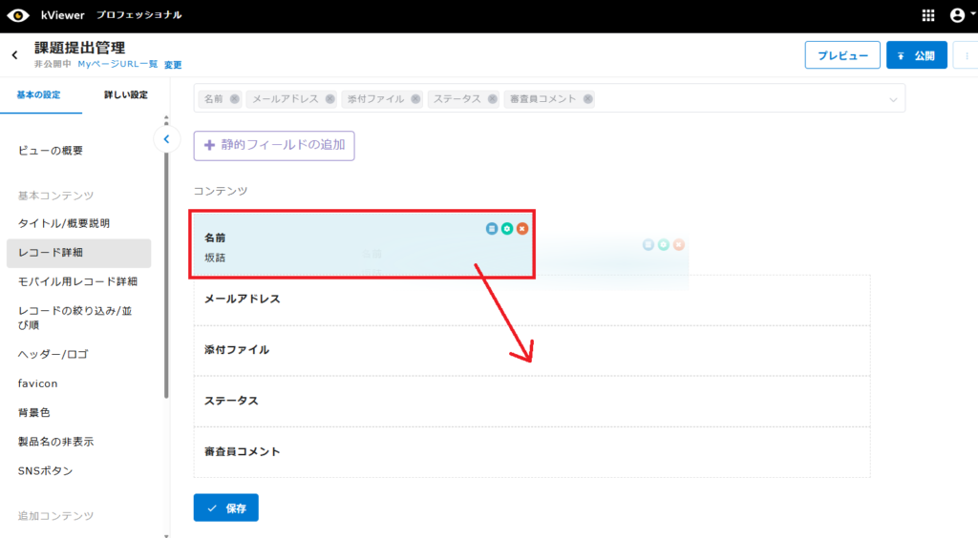
Task: Open the apps grid menu
Action: pos(928,15)
